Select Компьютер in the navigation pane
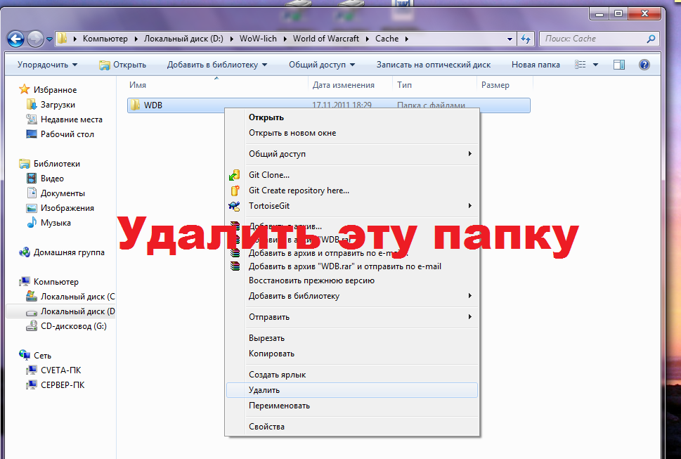This screenshot has height=459, width=681. click(56, 282)
